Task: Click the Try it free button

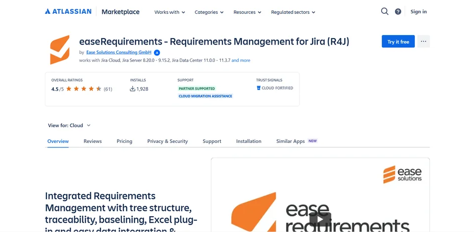Action: (398, 42)
